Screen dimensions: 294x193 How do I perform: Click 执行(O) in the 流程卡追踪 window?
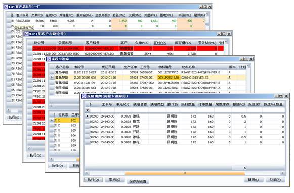click(x=57, y=166)
